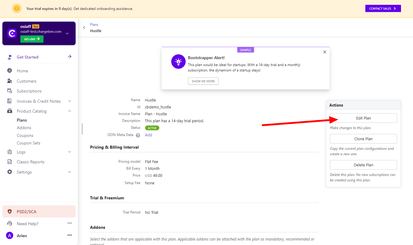Image resolution: width=413 pixels, height=245 pixels.
Task: Click the ACTIVE status badge
Action: (x=152, y=128)
